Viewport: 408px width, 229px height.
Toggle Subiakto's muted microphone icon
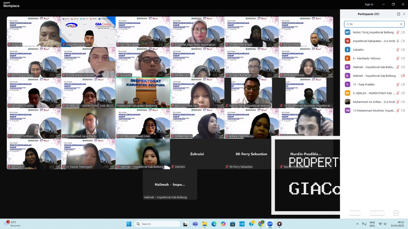coord(398,50)
